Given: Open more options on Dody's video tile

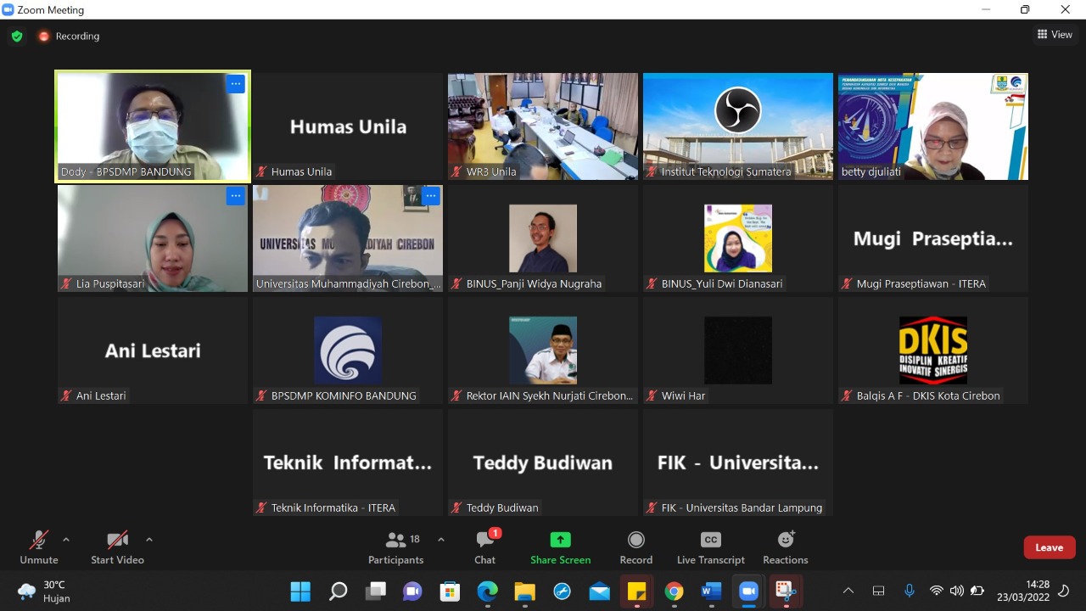Looking at the screenshot, I should pyautogui.click(x=235, y=84).
